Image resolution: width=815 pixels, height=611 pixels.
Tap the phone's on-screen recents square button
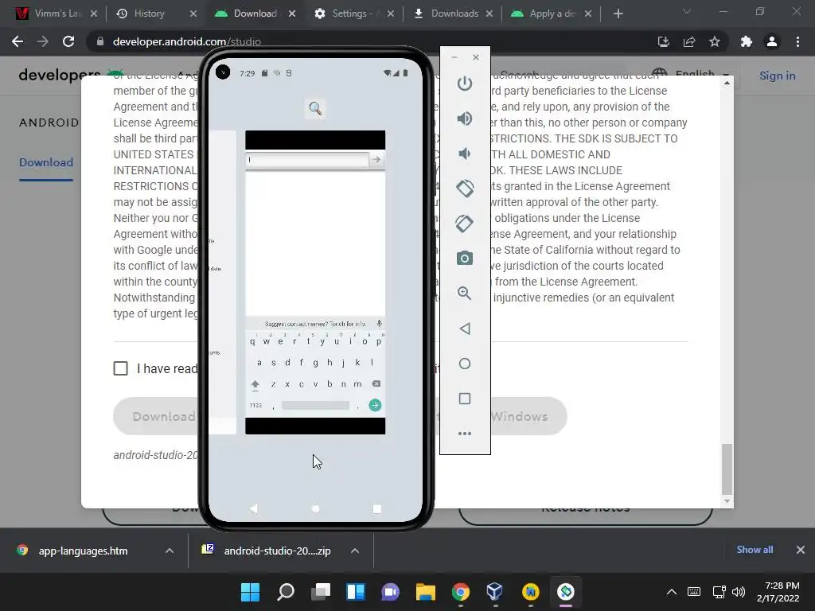pos(376,508)
